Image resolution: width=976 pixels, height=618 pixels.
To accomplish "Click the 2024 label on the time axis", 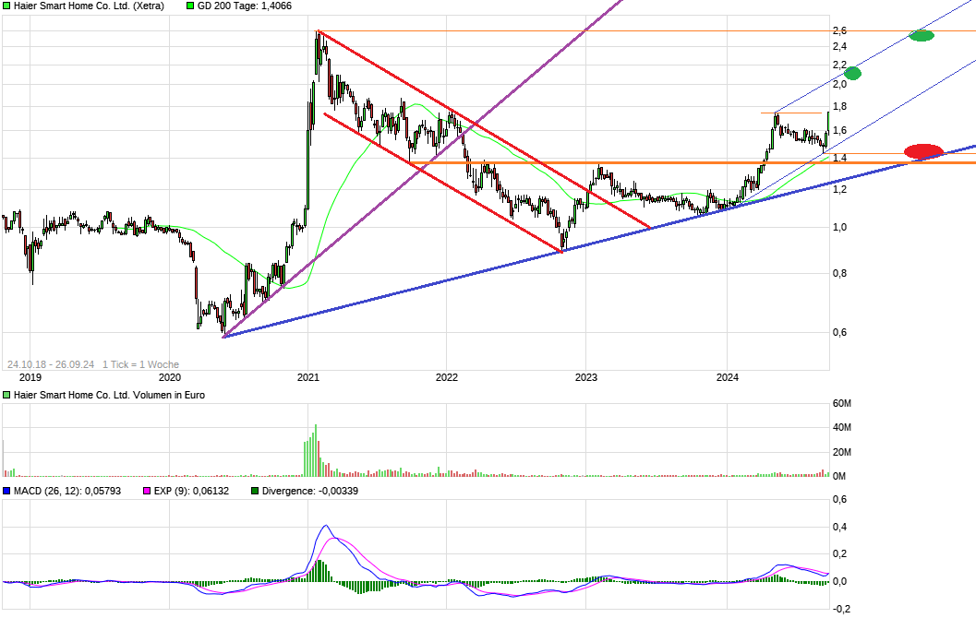I will point(727,378).
